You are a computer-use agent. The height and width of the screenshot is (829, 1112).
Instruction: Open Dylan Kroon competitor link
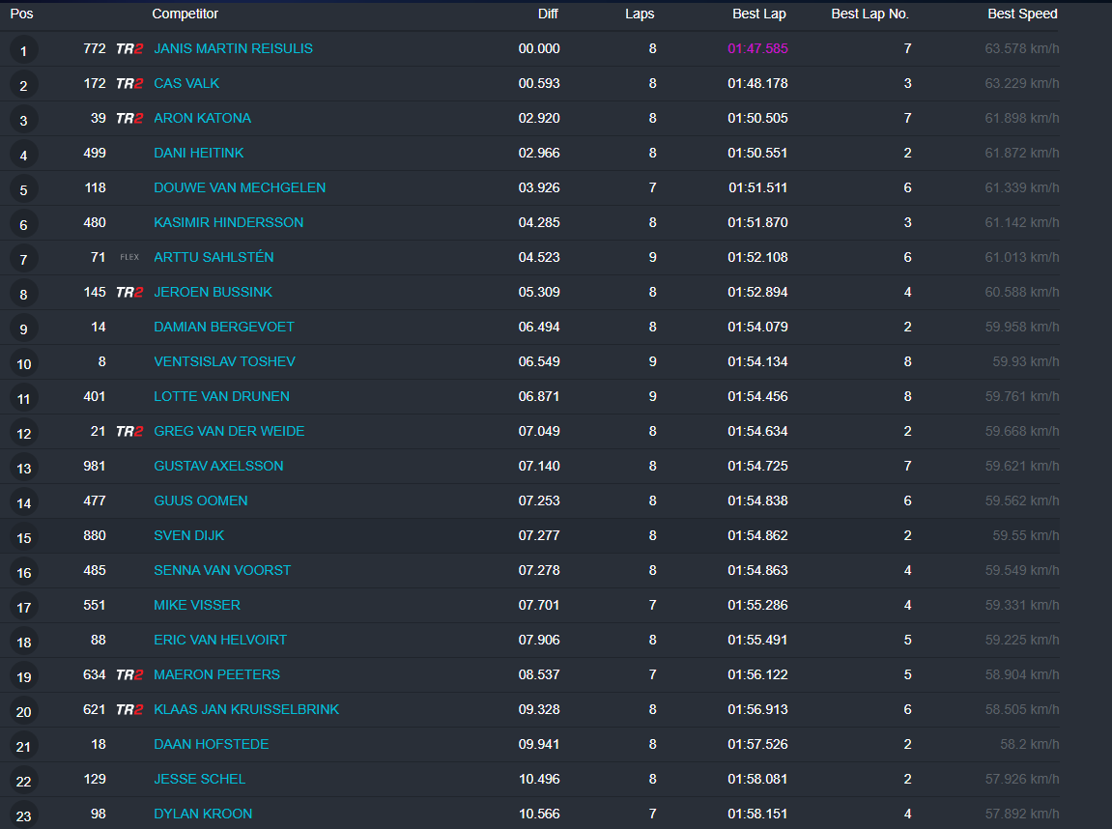point(203,815)
